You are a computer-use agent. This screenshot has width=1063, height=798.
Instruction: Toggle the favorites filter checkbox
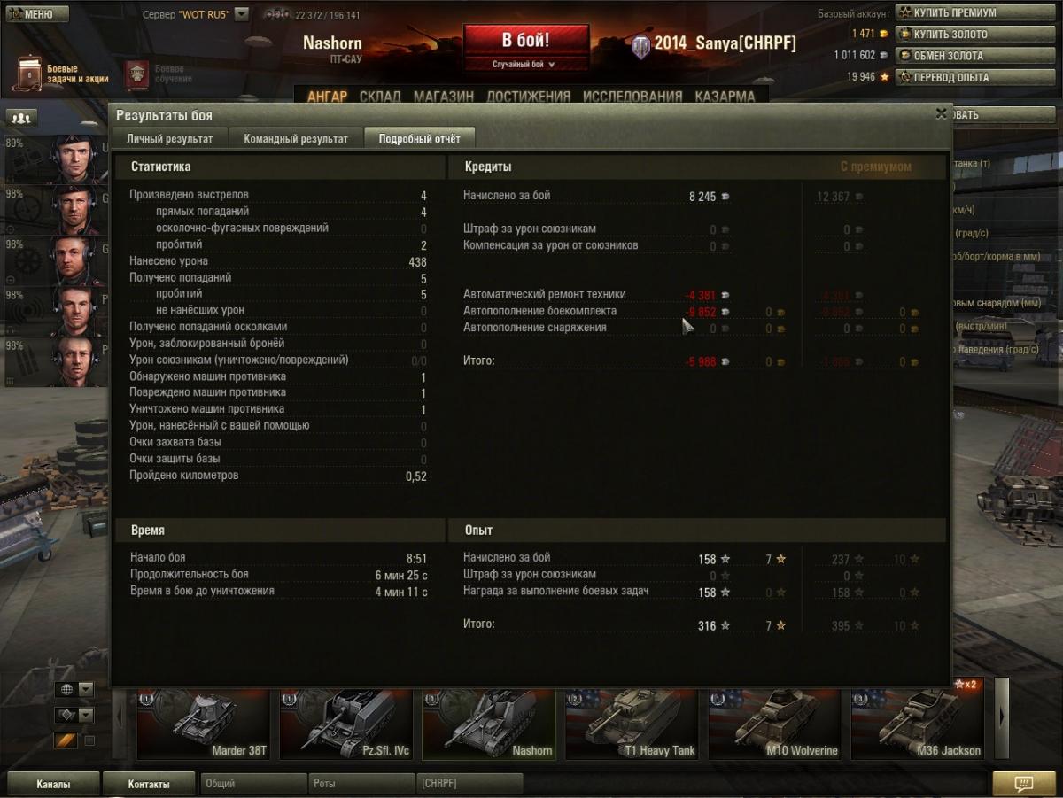tap(89, 740)
